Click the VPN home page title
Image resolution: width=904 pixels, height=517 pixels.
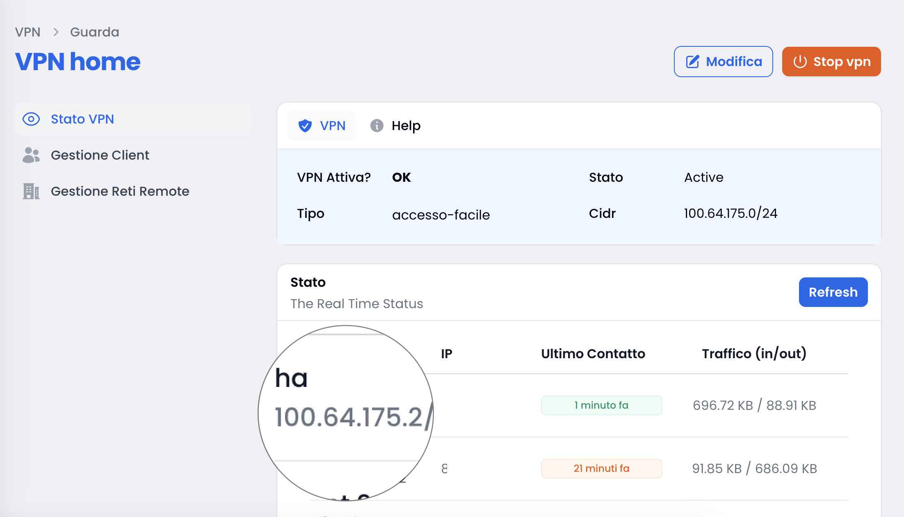[x=78, y=62]
